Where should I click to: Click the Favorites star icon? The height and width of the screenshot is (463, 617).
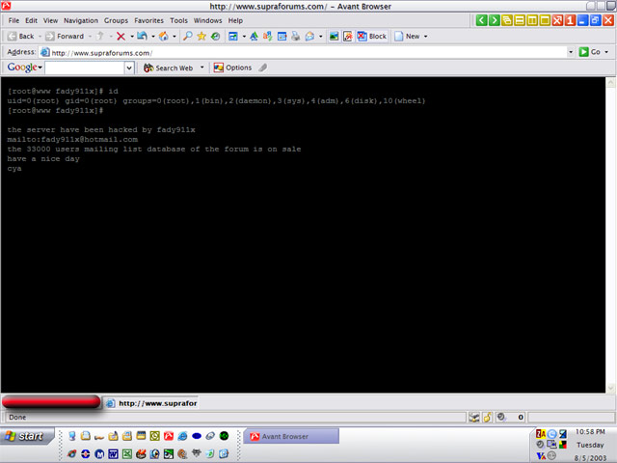pos(201,36)
